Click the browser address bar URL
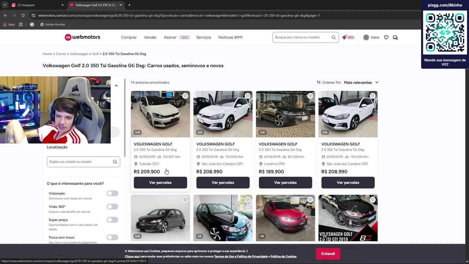 tap(179, 15)
